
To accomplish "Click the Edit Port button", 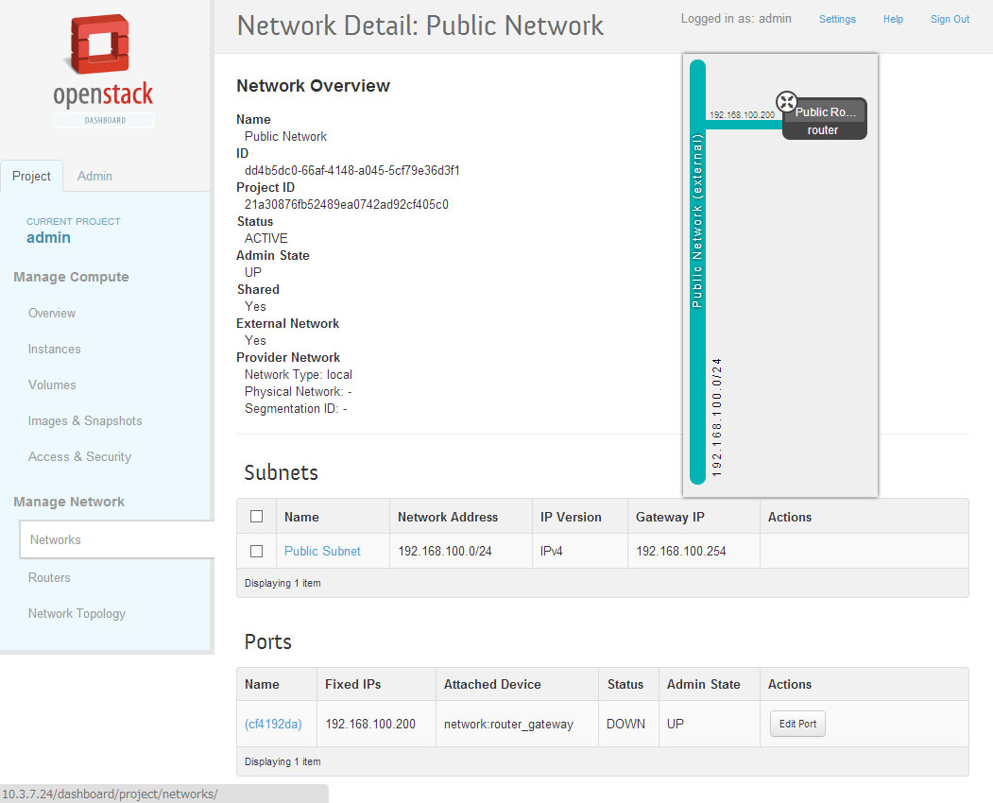I will click(797, 725).
